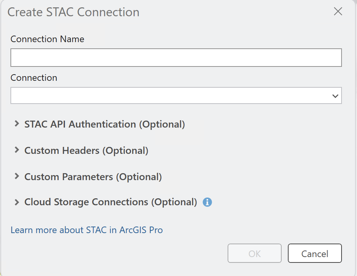Open the Connection dropdown list
Screen dimensions: 357x276
pos(176,95)
